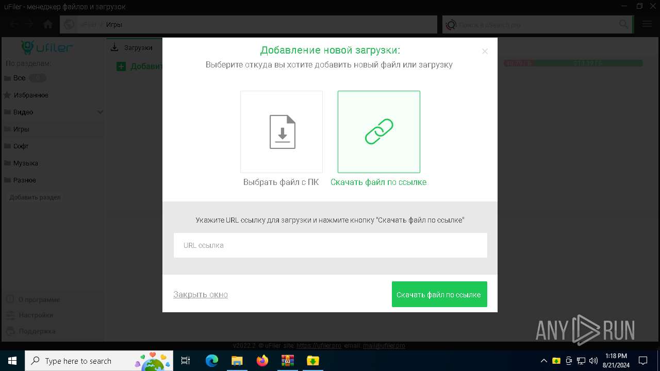Viewport: 660px width, 371px height.
Task: Click 'Игры' in the address breadcrumb
Action: coord(114,24)
